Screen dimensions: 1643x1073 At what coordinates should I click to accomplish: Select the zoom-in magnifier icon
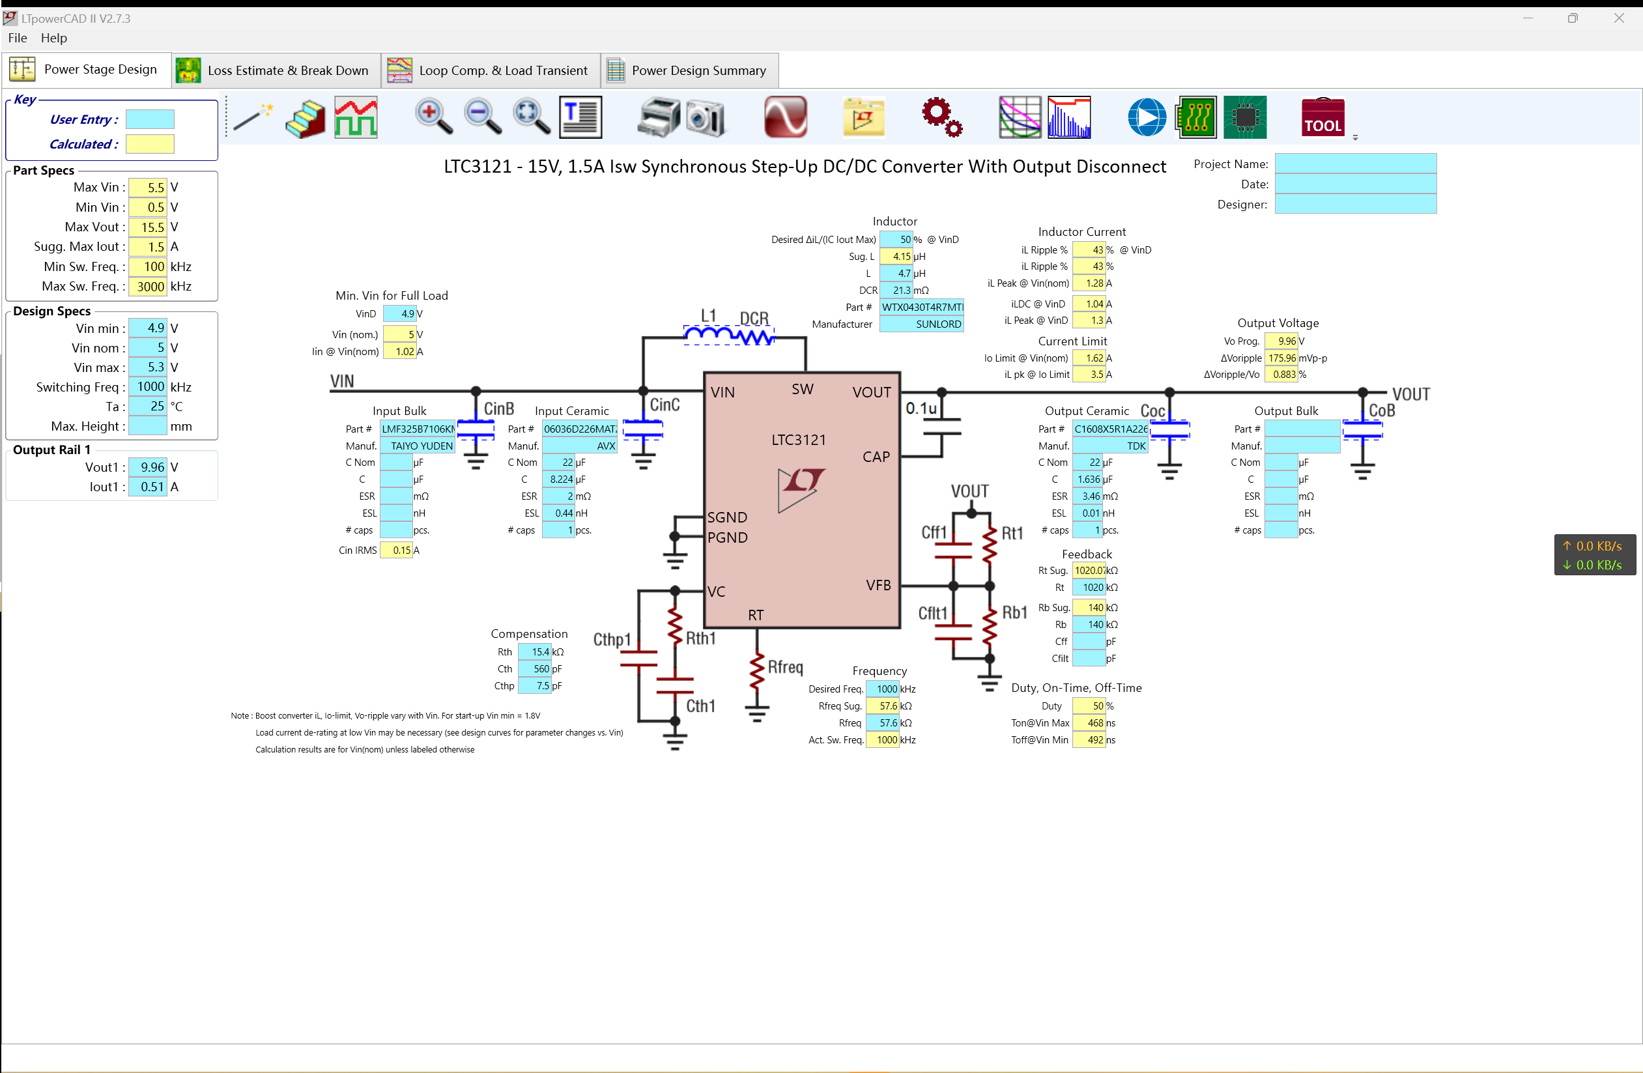[x=433, y=116]
